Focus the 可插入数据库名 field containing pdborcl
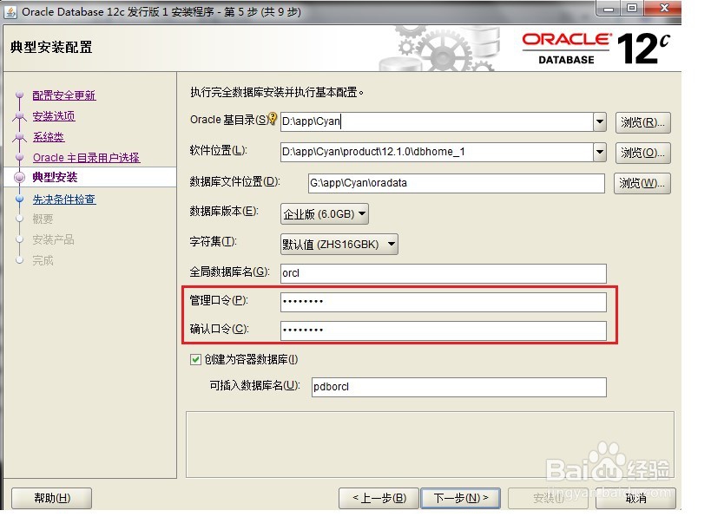This screenshot has width=711, height=517. [459, 387]
